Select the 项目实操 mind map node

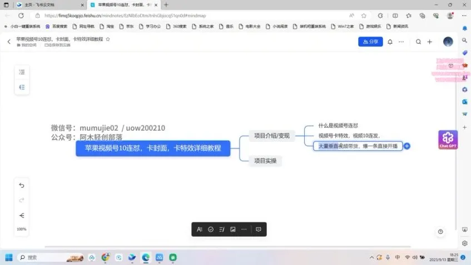265,161
